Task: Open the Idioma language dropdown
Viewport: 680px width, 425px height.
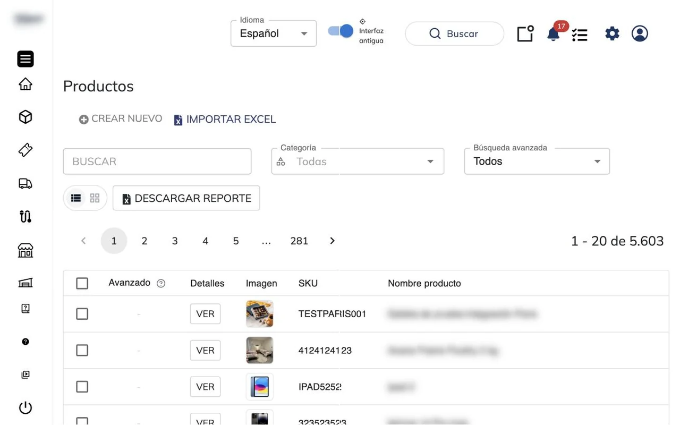Action: pyautogui.click(x=274, y=33)
